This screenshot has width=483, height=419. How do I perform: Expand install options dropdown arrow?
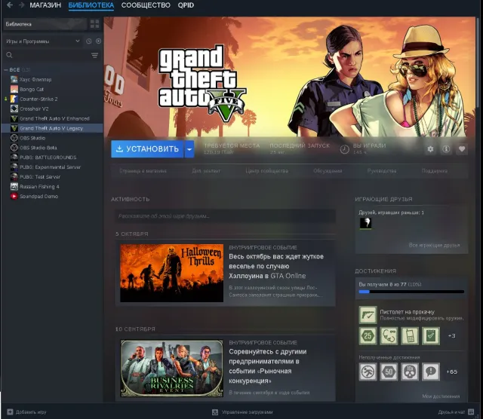pyautogui.click(x=189, y=149)
